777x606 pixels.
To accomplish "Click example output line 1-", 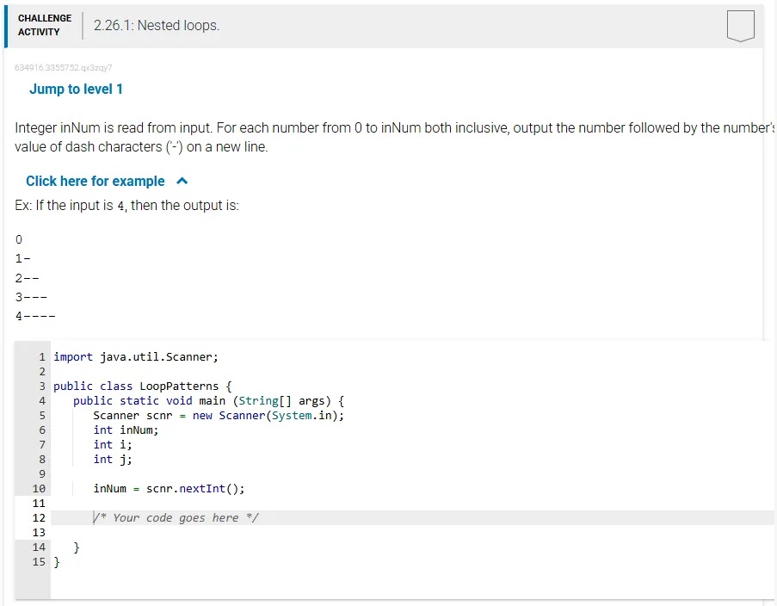I will pos(22,258).
